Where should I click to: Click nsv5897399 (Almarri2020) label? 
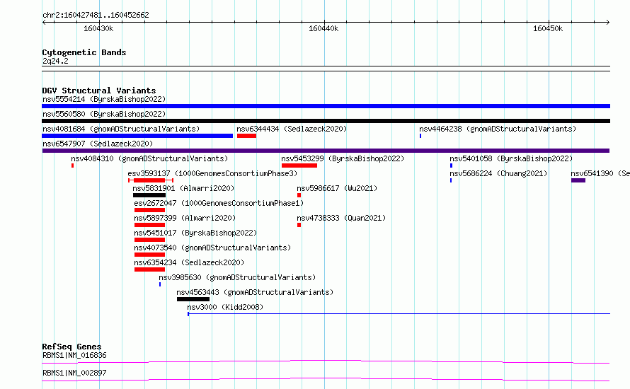pos(185,218)
